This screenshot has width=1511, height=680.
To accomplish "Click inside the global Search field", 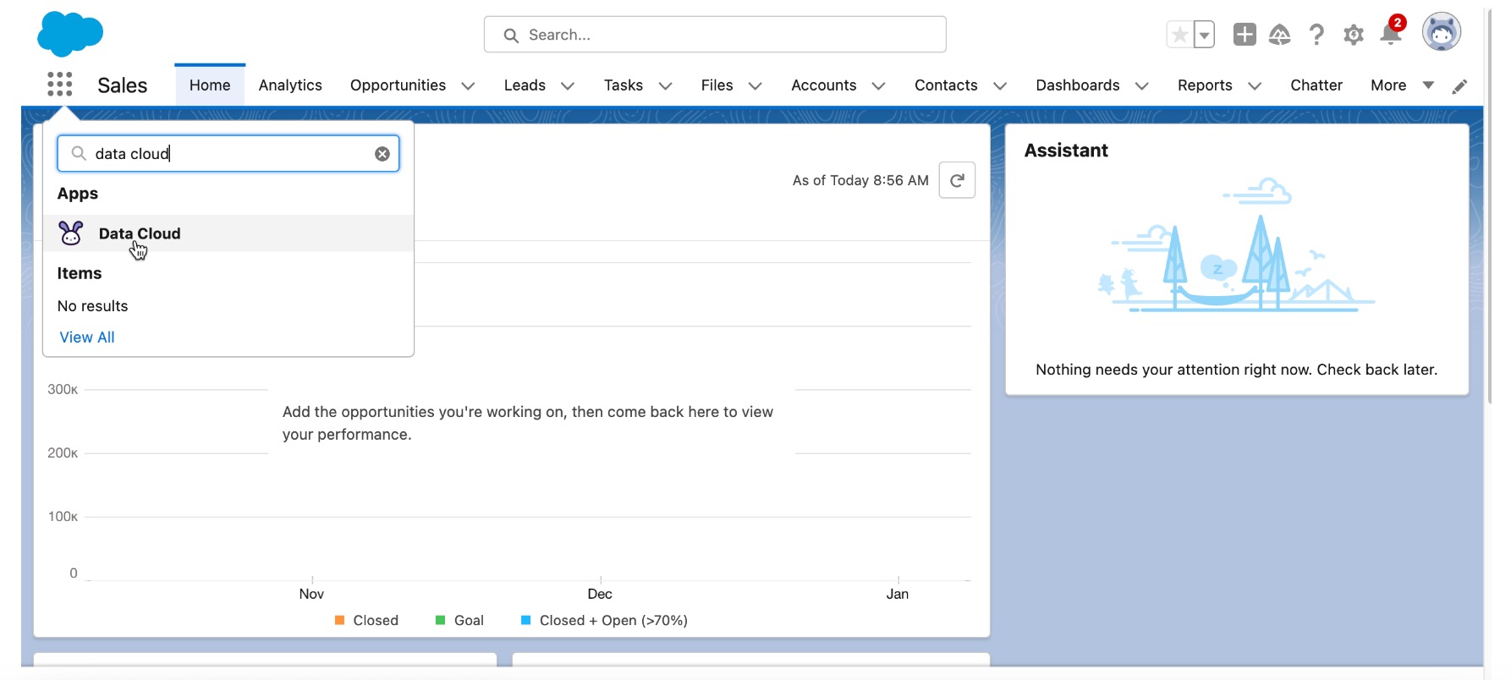I will pos(715,35).
